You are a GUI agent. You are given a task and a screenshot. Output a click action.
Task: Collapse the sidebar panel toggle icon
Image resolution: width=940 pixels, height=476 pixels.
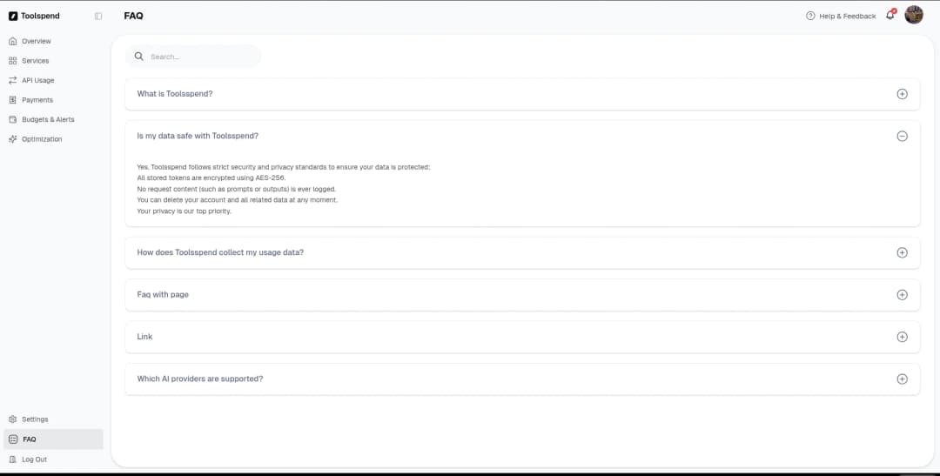click(x=98, y=17)
